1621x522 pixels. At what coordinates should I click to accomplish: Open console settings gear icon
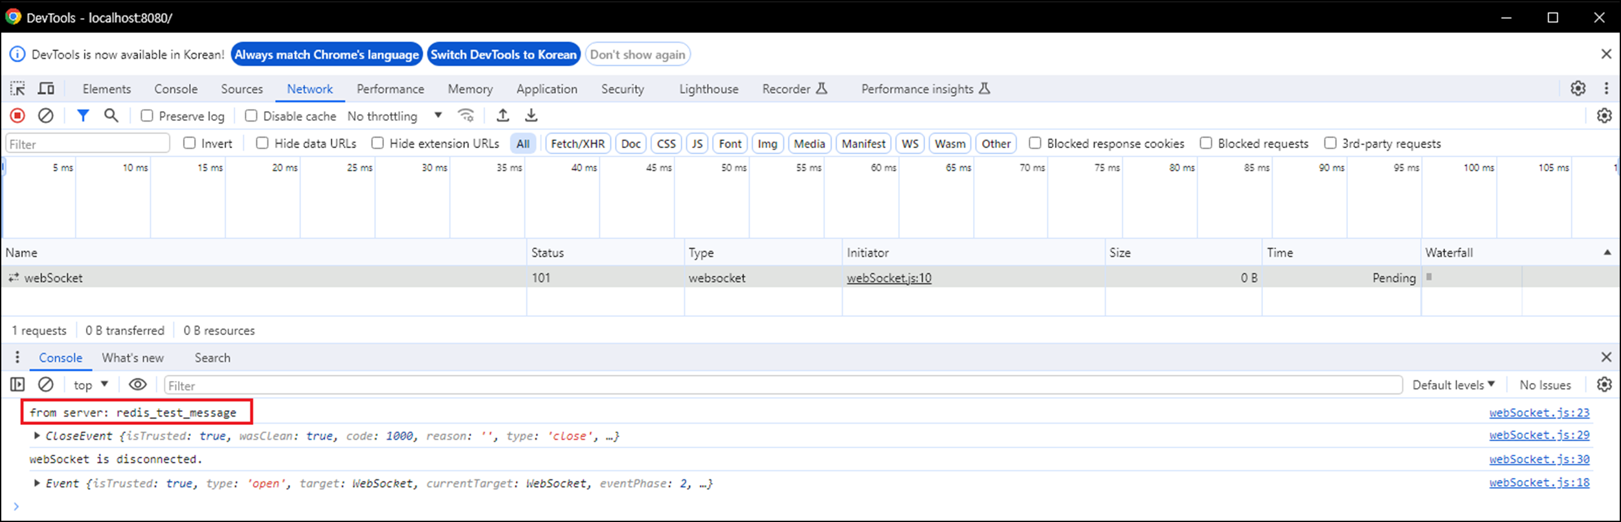tap(1604, 385)
